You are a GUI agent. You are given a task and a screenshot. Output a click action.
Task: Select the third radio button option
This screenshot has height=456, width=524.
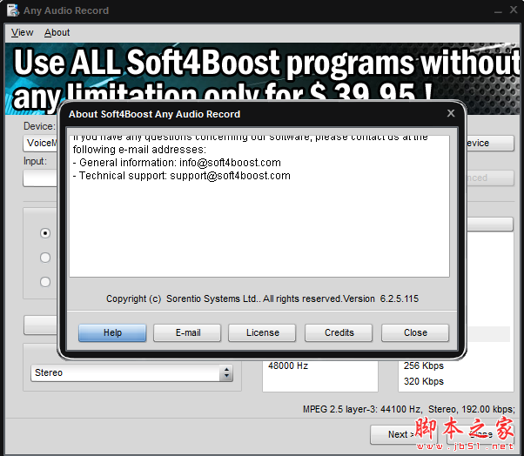tap(45, 282)
